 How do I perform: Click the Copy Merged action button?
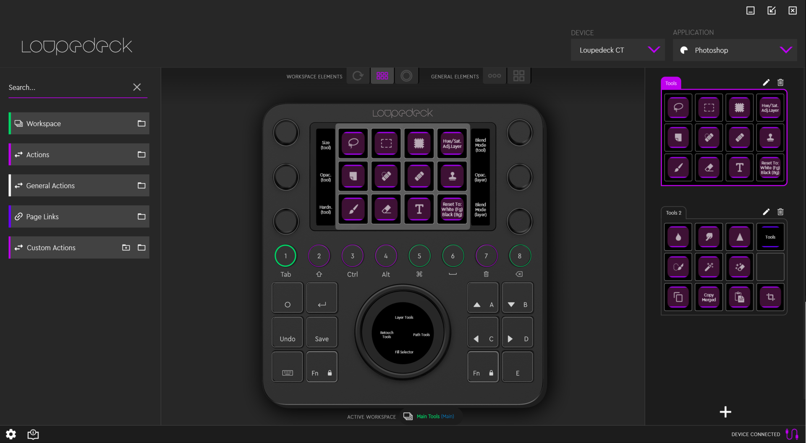tap(709, 297)
